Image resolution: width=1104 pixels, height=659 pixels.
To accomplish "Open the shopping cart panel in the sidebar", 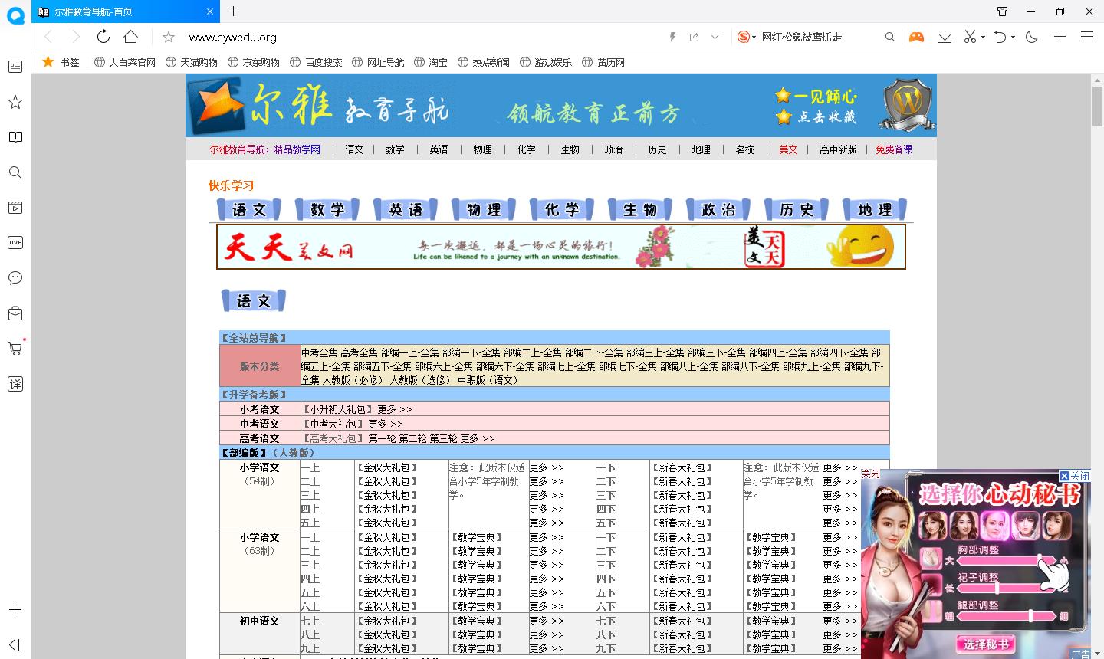I will (x=15, y=348).
